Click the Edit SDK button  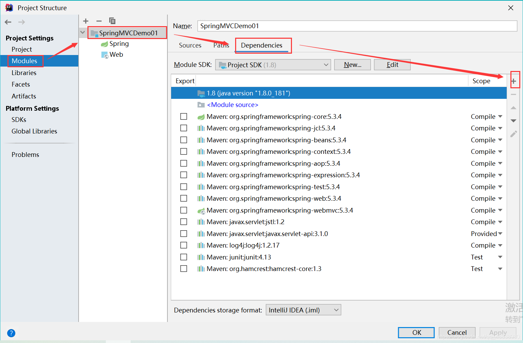point(392,65)
